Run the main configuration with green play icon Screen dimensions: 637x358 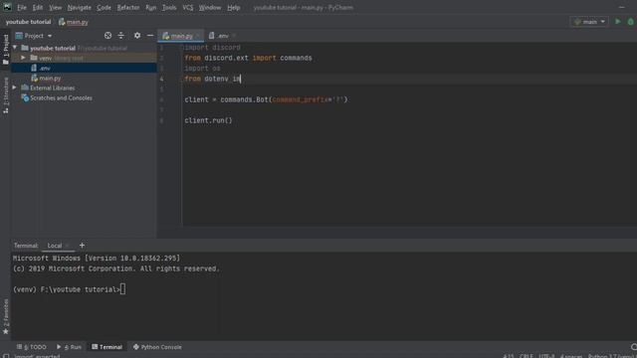click(x=618, y=22)
